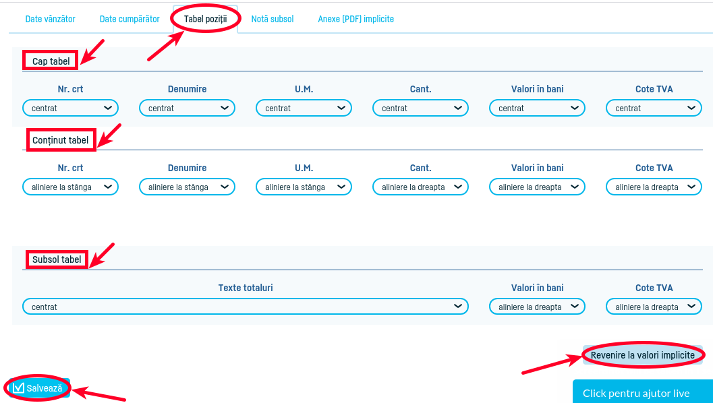Open Conținut tabel Denumire alignment dropdown

[x=187, y=187]
